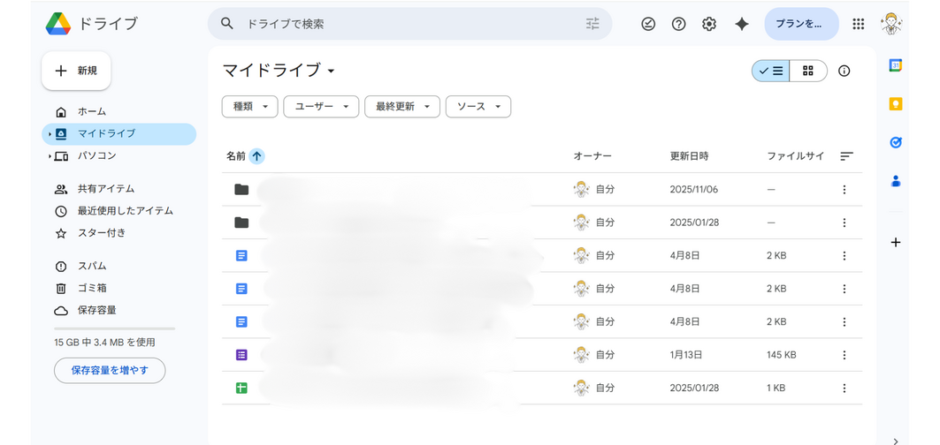Viewport: 940px width, 445px height.
Task: Open ゴミ箱 in the sidebar
Action: [x=91, y=288]
